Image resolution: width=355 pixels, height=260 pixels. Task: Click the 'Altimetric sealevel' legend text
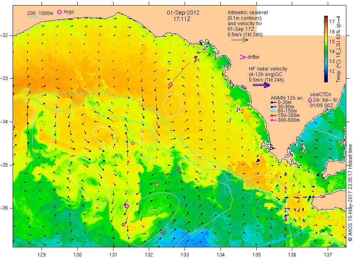click(248, 13)
